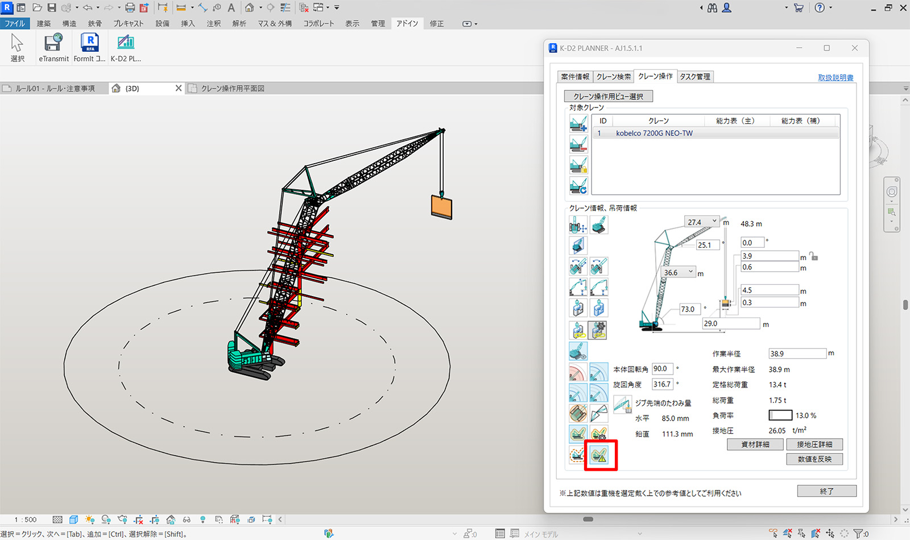This screenshot has height=540, width=910.
Task: Open the 解析 ribbon tab
Action: [x=239, y=23]
